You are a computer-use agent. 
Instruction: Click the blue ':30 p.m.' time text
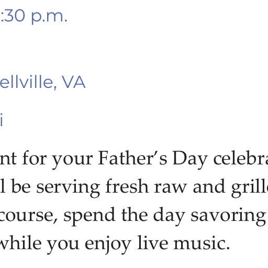pos(33,17)
